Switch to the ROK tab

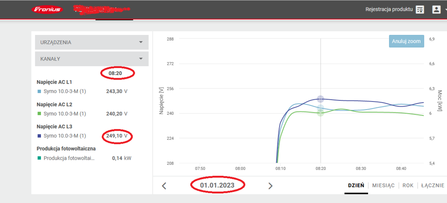pos(408,186)
